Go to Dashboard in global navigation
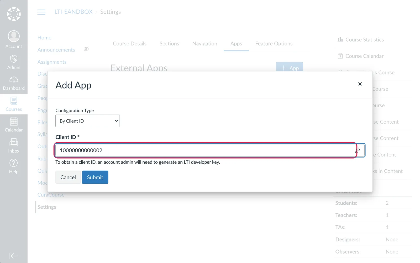 (14, 83)
